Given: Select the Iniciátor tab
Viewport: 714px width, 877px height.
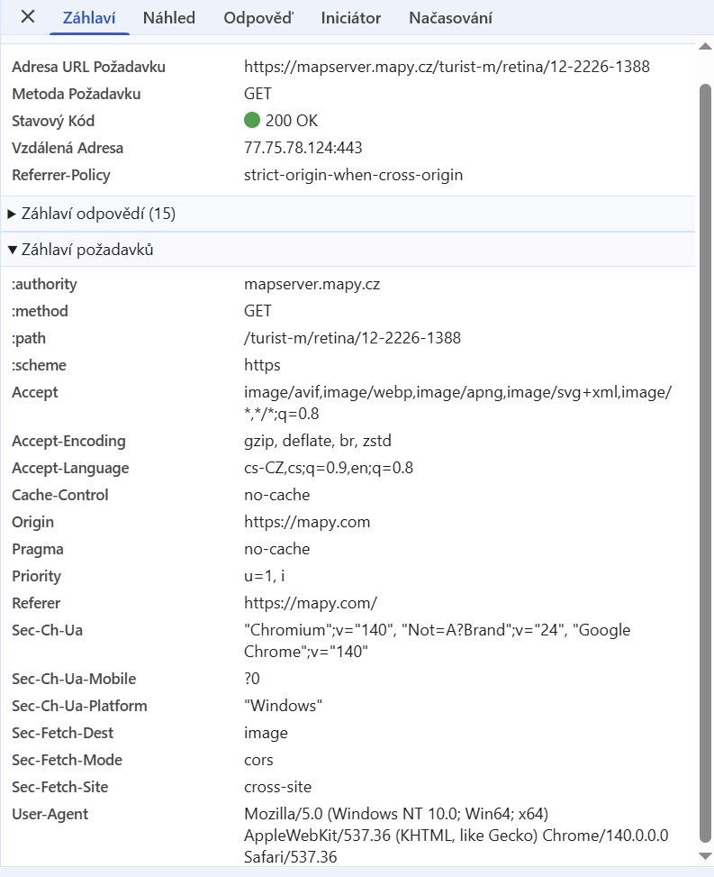Looking at the screenshot, I should coord(350,18).
